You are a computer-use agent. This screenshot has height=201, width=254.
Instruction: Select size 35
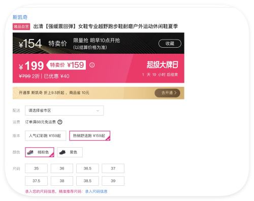36,169
